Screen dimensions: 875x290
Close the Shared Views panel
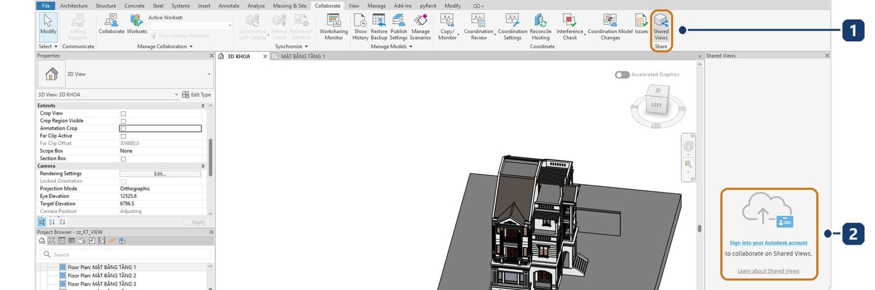827,56
